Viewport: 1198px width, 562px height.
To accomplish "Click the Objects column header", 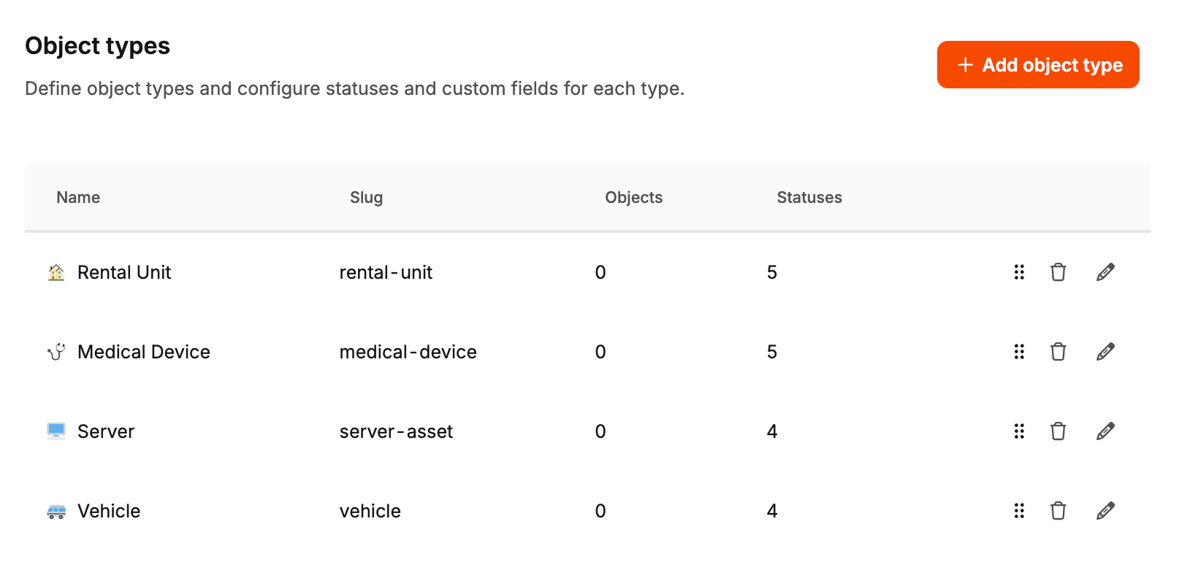I will 633,198.
